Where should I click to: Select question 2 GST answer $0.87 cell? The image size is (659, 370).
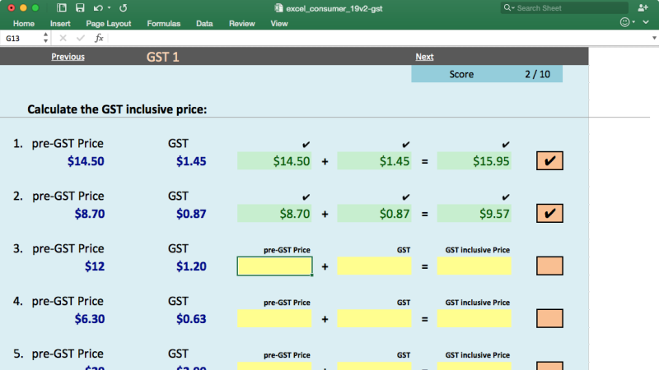(374, 214)
